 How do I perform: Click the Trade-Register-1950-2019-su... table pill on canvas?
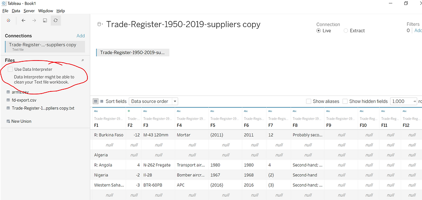click(x=133, y=52)
